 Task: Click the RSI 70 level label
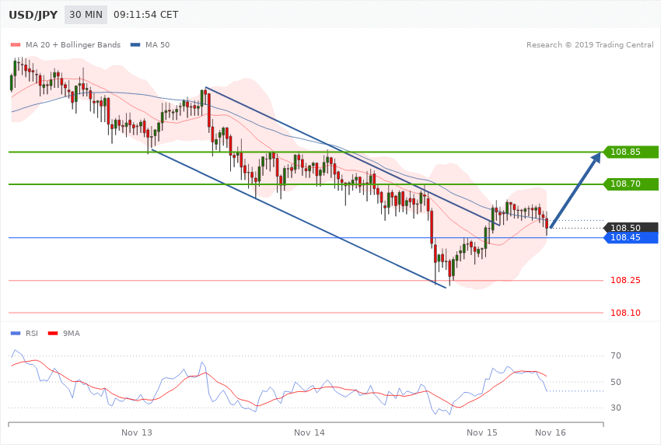pos(616,355)
